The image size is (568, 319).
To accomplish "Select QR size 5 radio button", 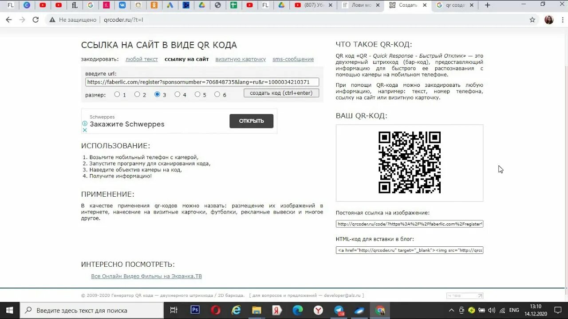I will [x=197, y=94].
